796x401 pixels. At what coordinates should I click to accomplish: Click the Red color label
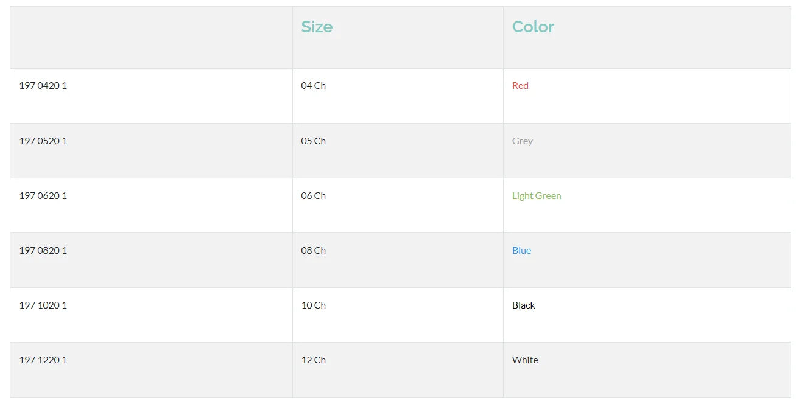tap(520, 86)
